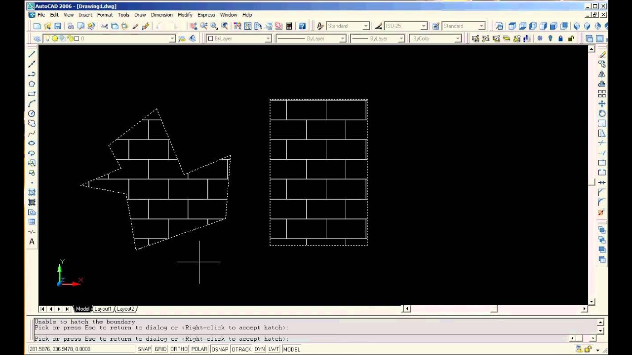Toggle ORTHO mode in status bar
The image size is (632, 355).
click(x=179, y=349)
